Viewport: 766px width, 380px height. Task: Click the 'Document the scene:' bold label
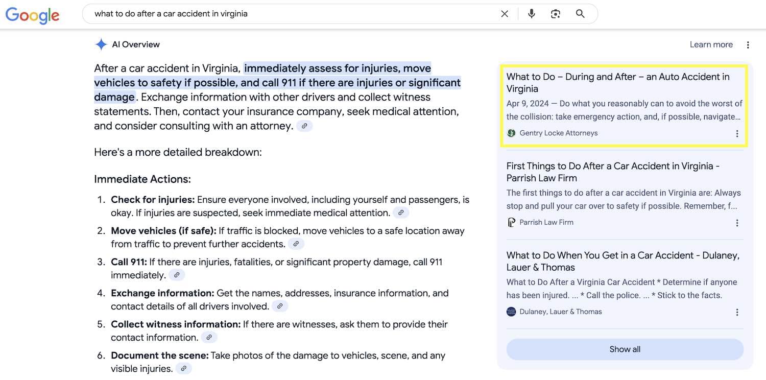click(160, 355)
